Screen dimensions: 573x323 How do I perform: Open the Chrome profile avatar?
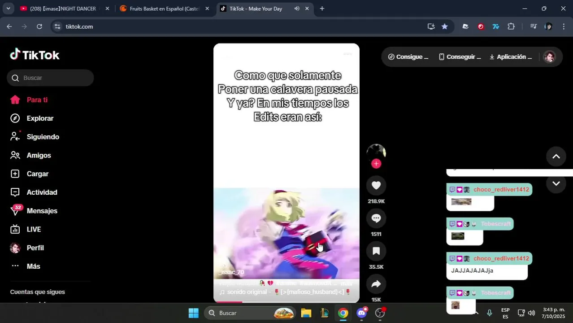click(548, 26)
